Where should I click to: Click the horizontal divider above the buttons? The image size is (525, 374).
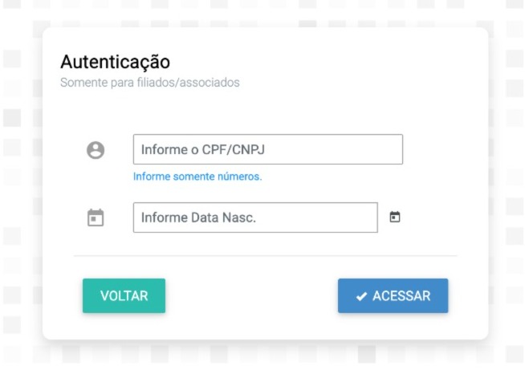pos(265,256)
